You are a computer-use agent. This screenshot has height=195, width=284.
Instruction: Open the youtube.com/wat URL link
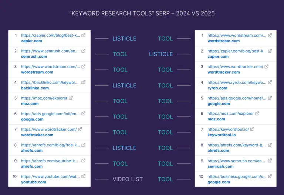coord(50,176)
